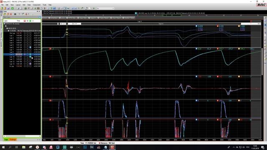
Task: Open the Windows Start menu
Action: coord(3,147)
